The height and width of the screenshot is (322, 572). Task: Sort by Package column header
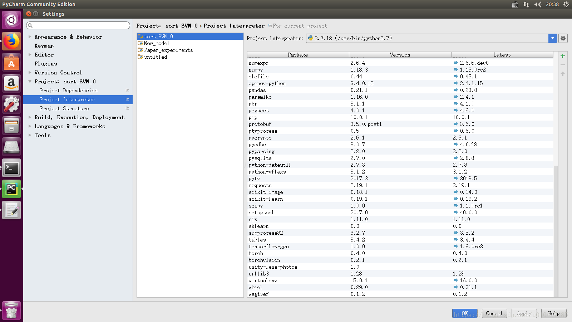[x=298, y=55]
